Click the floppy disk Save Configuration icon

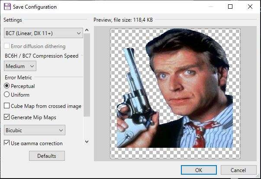7,7
